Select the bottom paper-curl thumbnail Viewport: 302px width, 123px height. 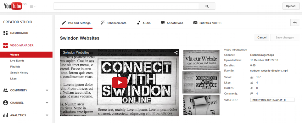(x=201, y=105)
